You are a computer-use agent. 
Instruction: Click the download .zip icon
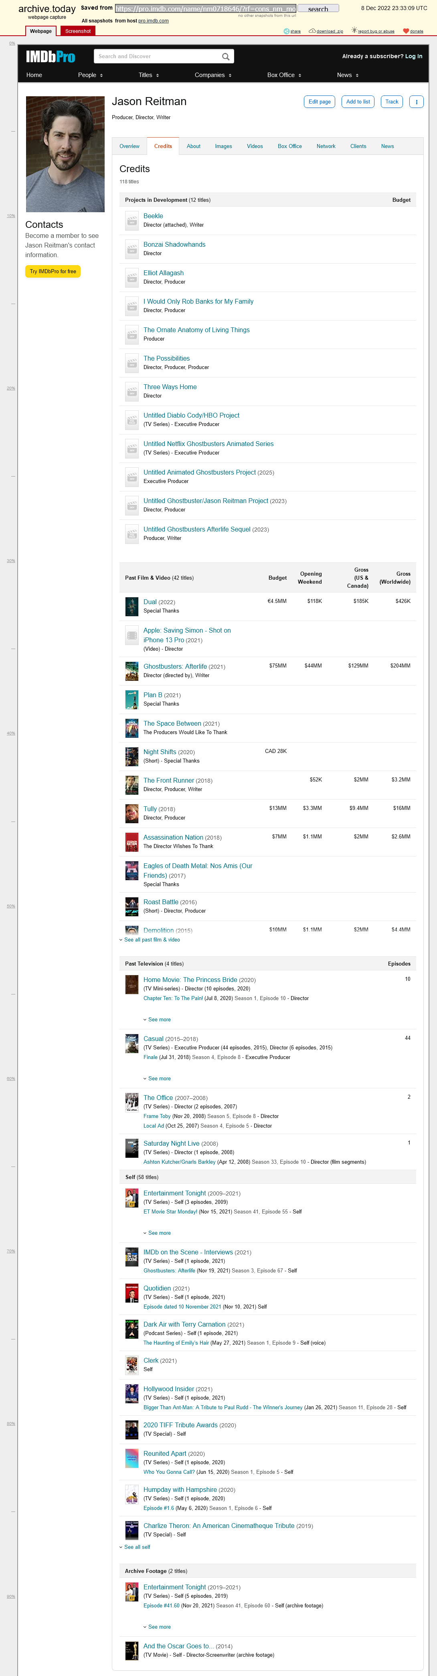(x=312, y=31)
